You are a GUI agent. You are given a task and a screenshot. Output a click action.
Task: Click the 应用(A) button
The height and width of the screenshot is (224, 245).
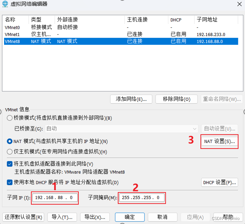point(195,217)
